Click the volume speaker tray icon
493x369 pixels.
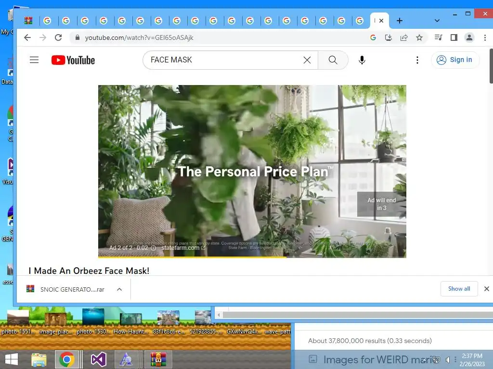(448, 359)
